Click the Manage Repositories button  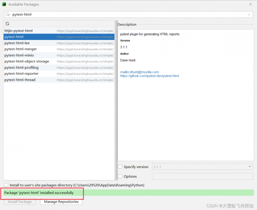61,202
